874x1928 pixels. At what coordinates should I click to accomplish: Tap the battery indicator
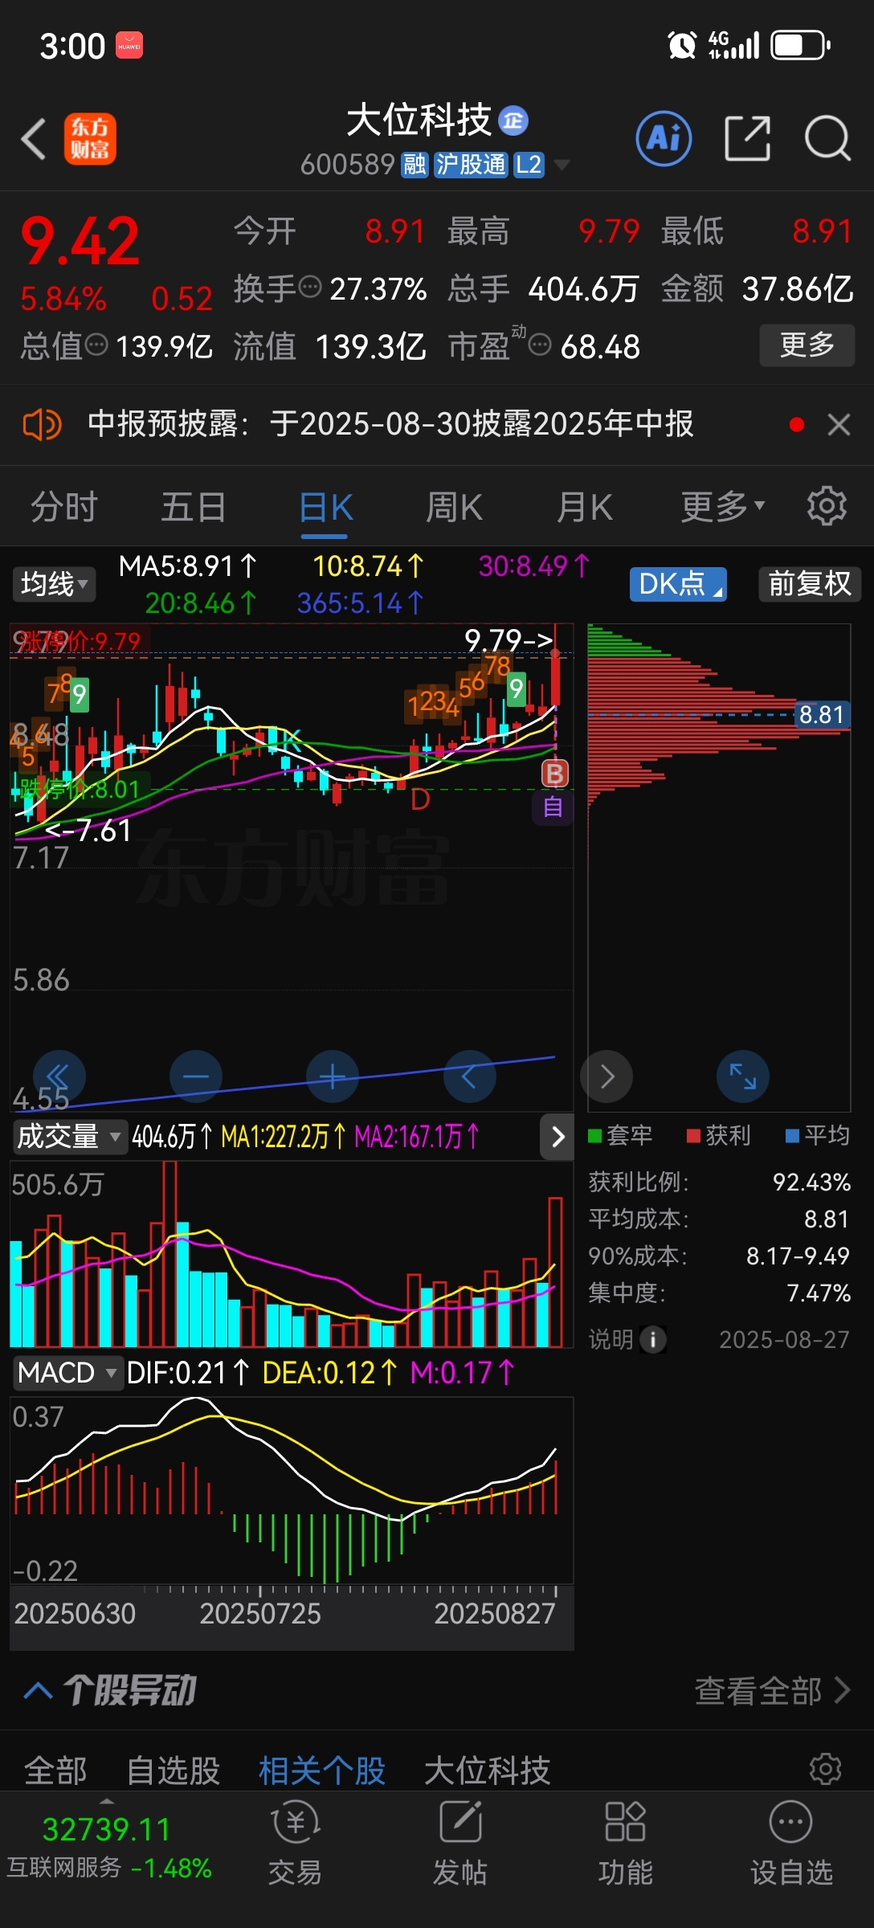tap(801, 45)
